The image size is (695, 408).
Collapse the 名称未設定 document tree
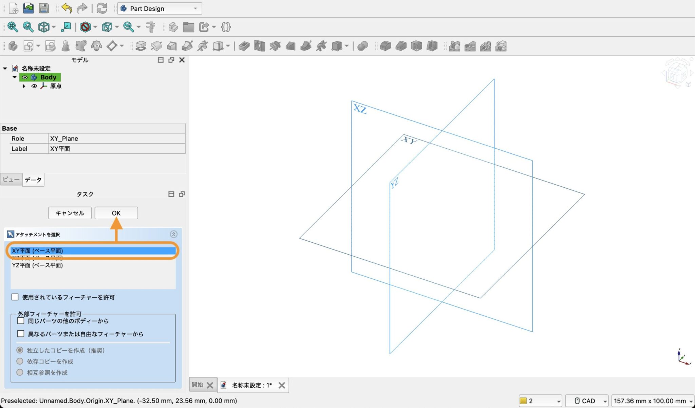[5, 69]
